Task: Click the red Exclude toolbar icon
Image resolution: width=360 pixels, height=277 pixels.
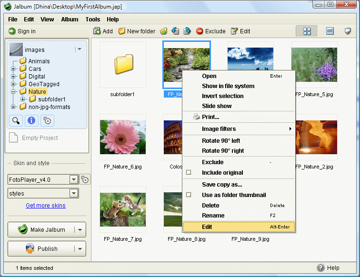Action: [200, 31]
